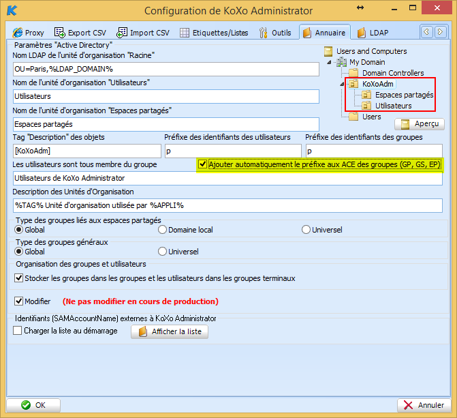
Task: Select Domain Controllers in the tree
Action: point(393,73)
